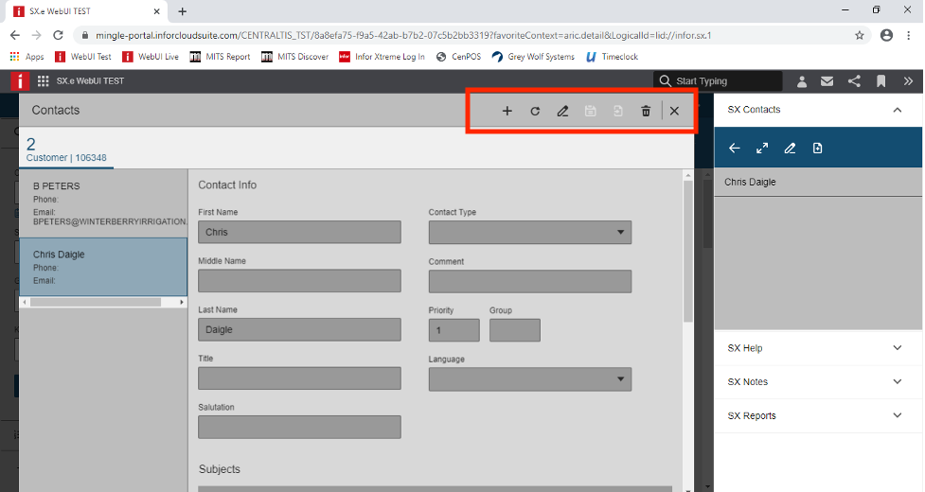This screenshot has width=925, height=492.
Task: Click the bookmark icon in top bar
Action: click(881, 81)
